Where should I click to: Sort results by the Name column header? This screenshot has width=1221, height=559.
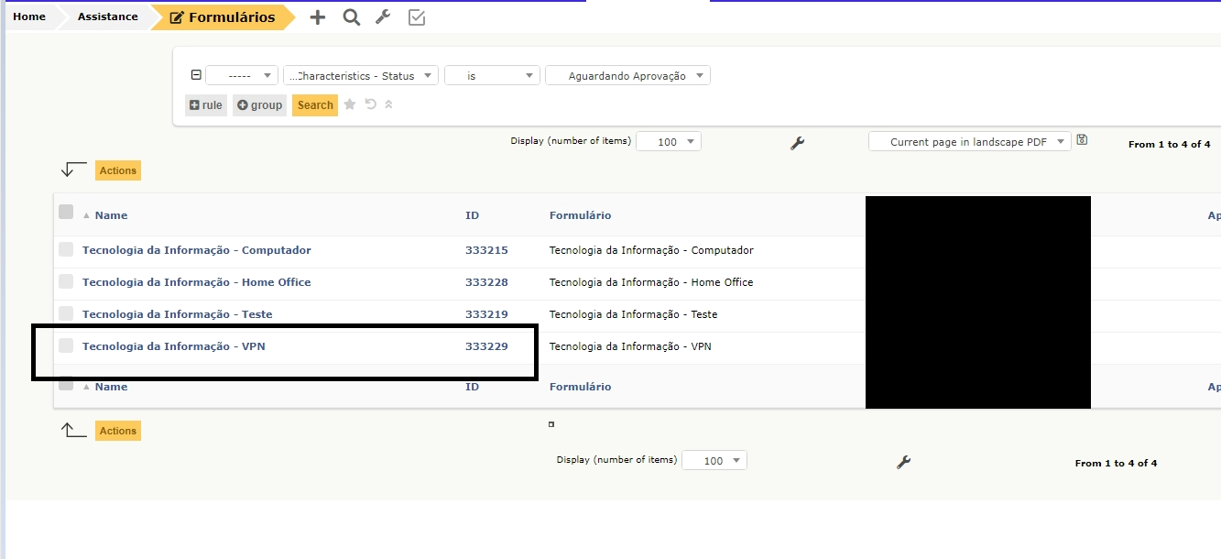tap(112, 214)
